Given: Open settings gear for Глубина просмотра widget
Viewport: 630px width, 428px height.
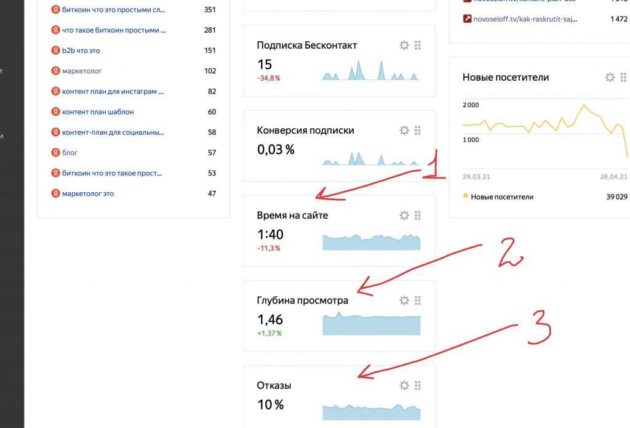Looking at the screenshot, I should [404, 300].
